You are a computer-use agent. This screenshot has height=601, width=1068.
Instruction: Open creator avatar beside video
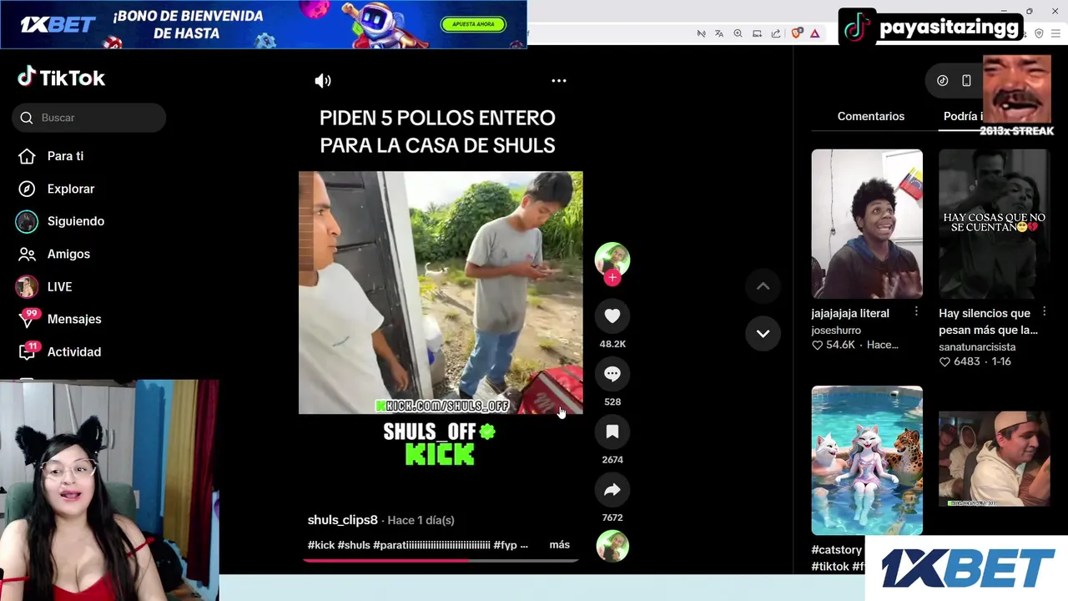[612, 259]
